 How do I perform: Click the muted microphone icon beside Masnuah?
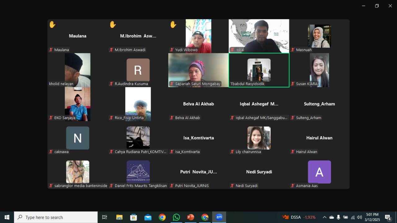(x=293, y=50)
